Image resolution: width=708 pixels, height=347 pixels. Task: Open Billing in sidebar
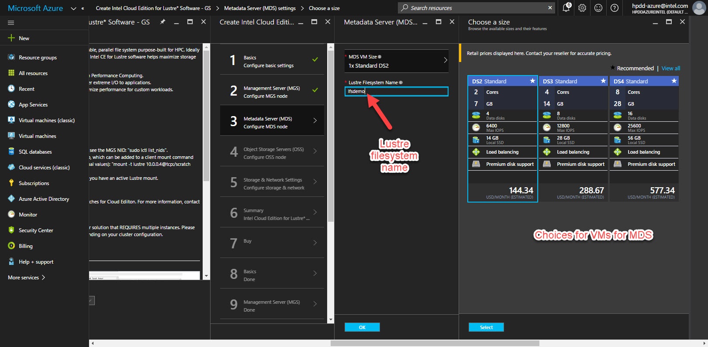point(26,246)
